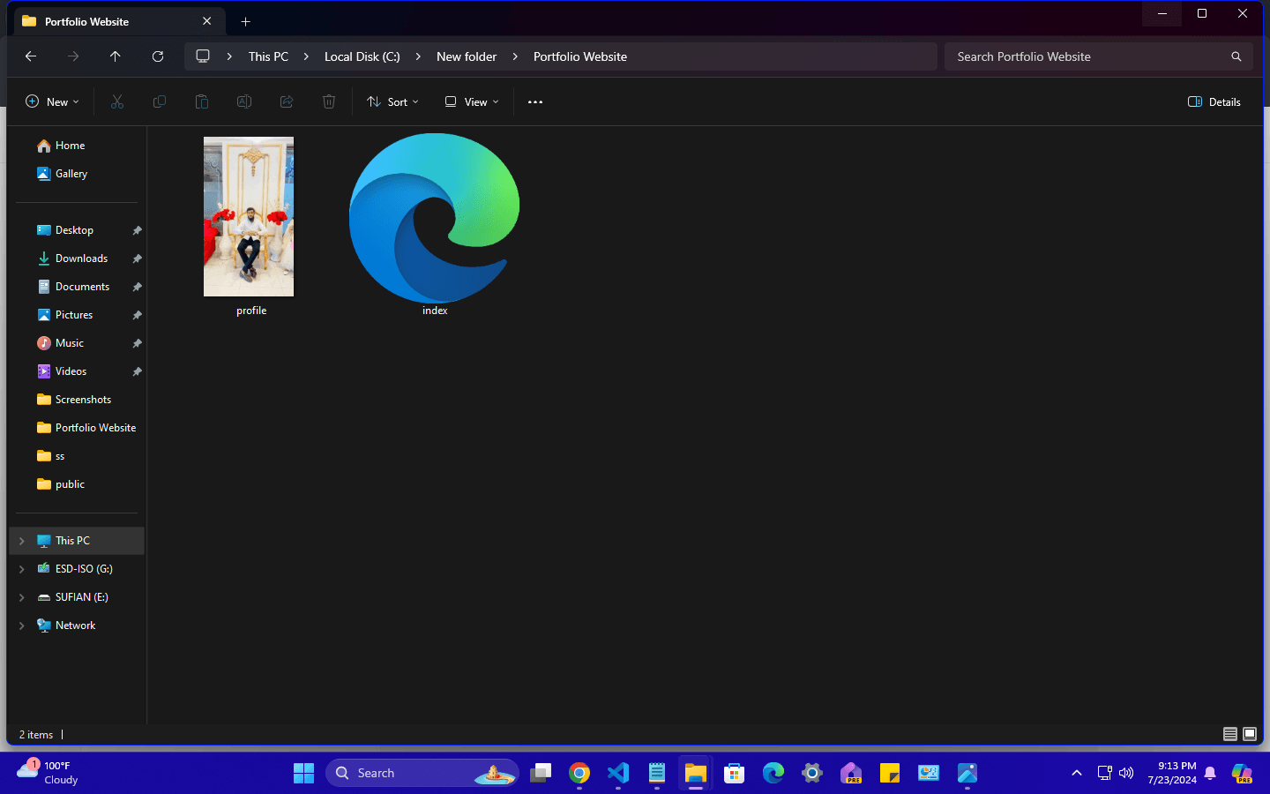The width and height of the screenshot is (1270, 794).
Task: Open the New dropdown menu
Action: (52, 102)
